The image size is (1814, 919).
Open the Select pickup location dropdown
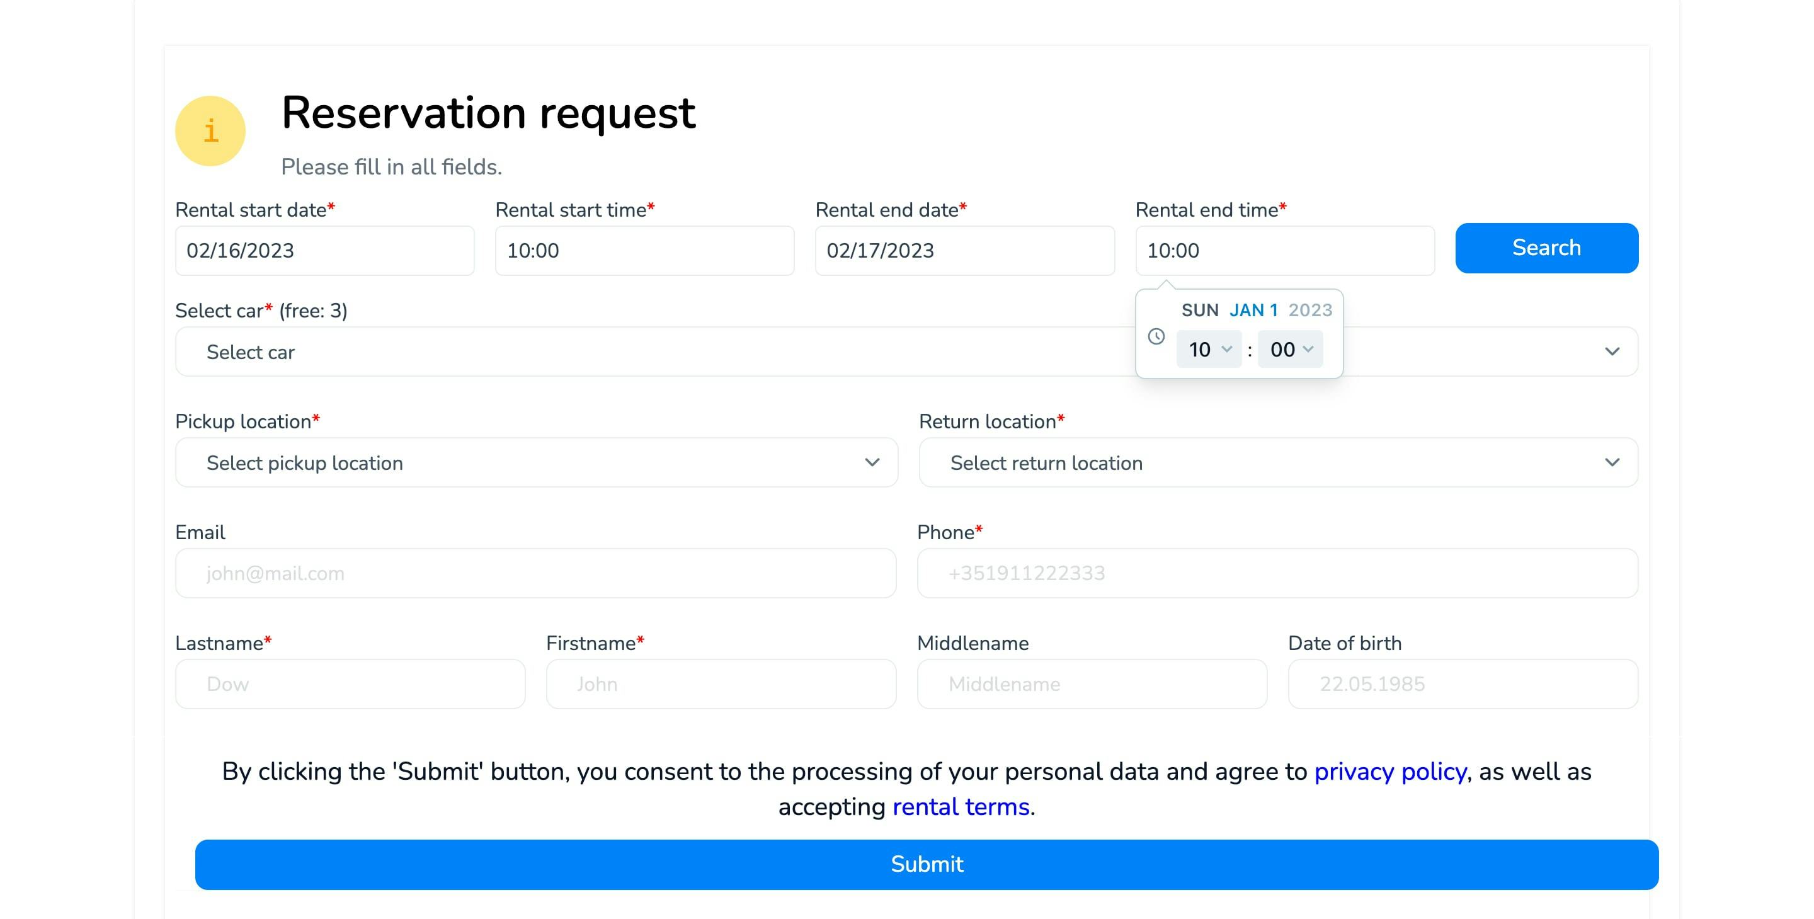(536, 463)
